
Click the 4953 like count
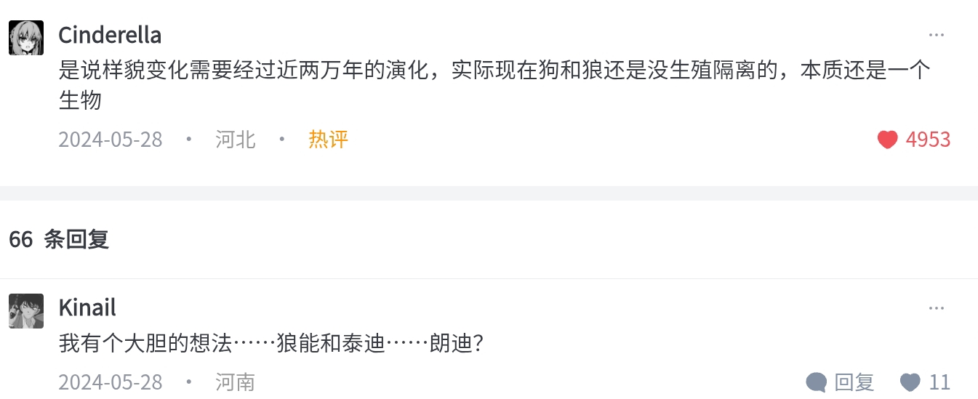928,140
